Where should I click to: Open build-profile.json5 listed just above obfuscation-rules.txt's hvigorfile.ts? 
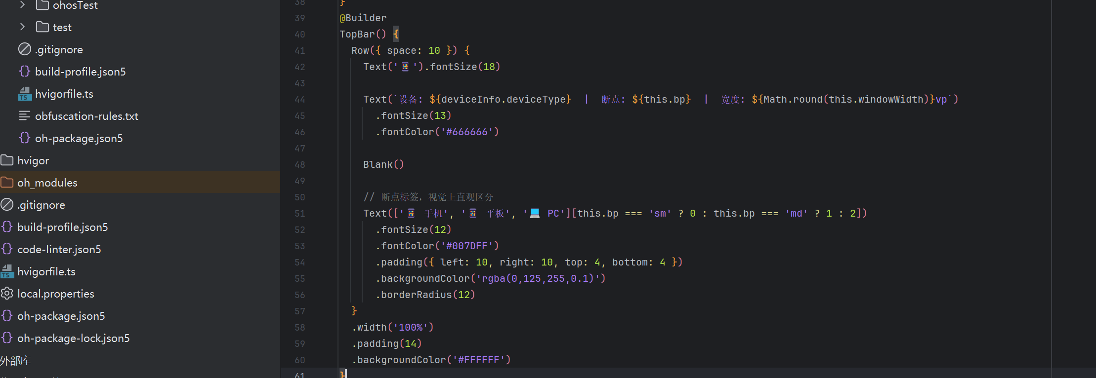tap(81, 72)
